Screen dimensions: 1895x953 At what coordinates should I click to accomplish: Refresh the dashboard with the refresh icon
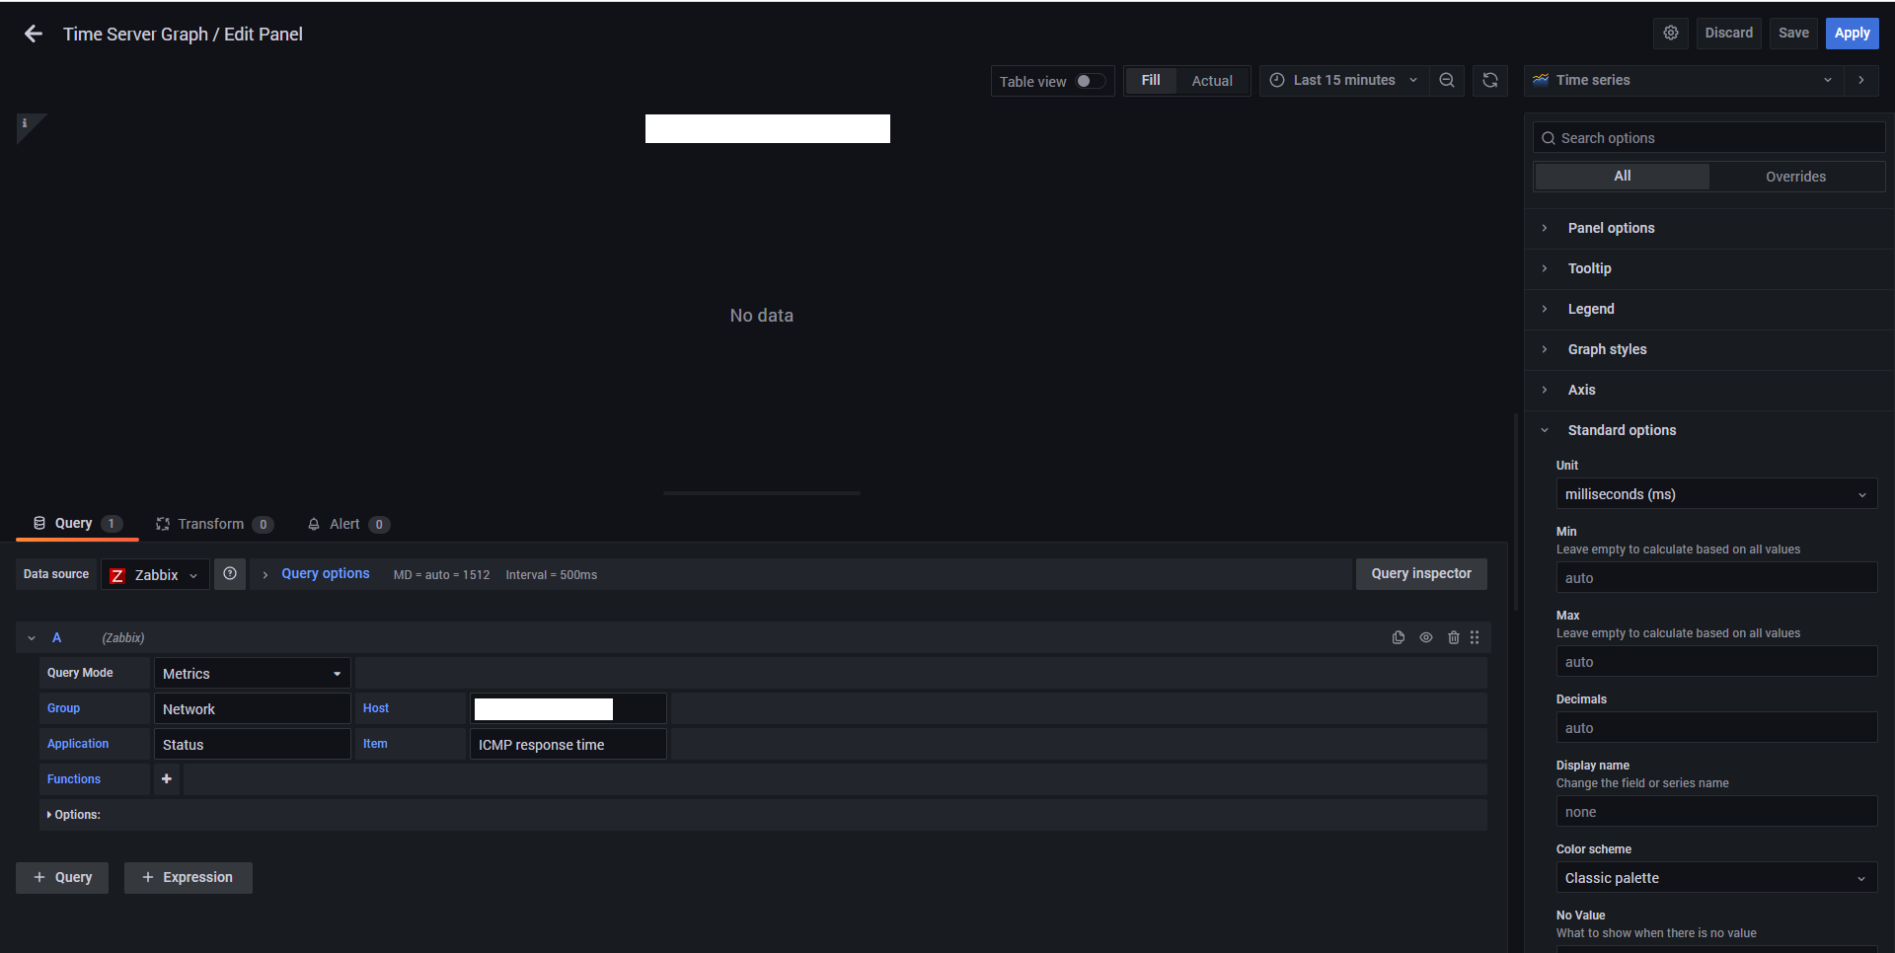click(x=1490, y=81)
